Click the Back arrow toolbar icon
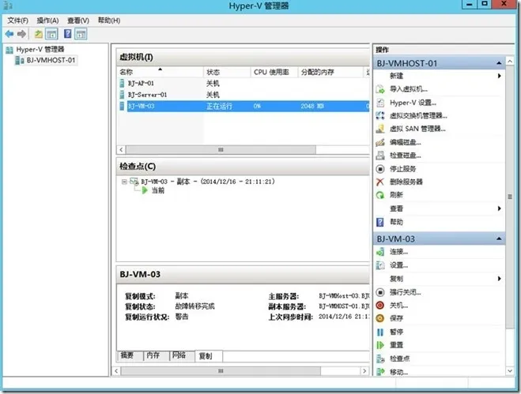The image size is (521, 394). 9,34
